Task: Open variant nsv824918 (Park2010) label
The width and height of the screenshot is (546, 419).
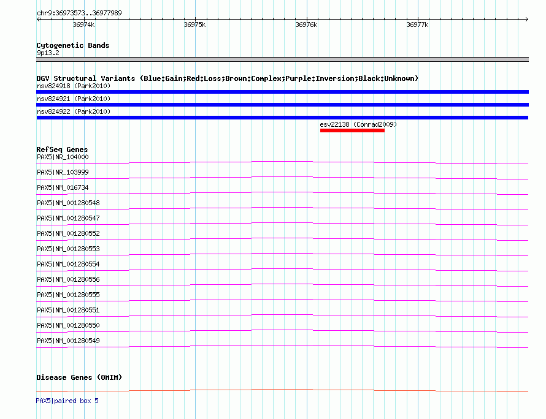Action: click(74, 86)
